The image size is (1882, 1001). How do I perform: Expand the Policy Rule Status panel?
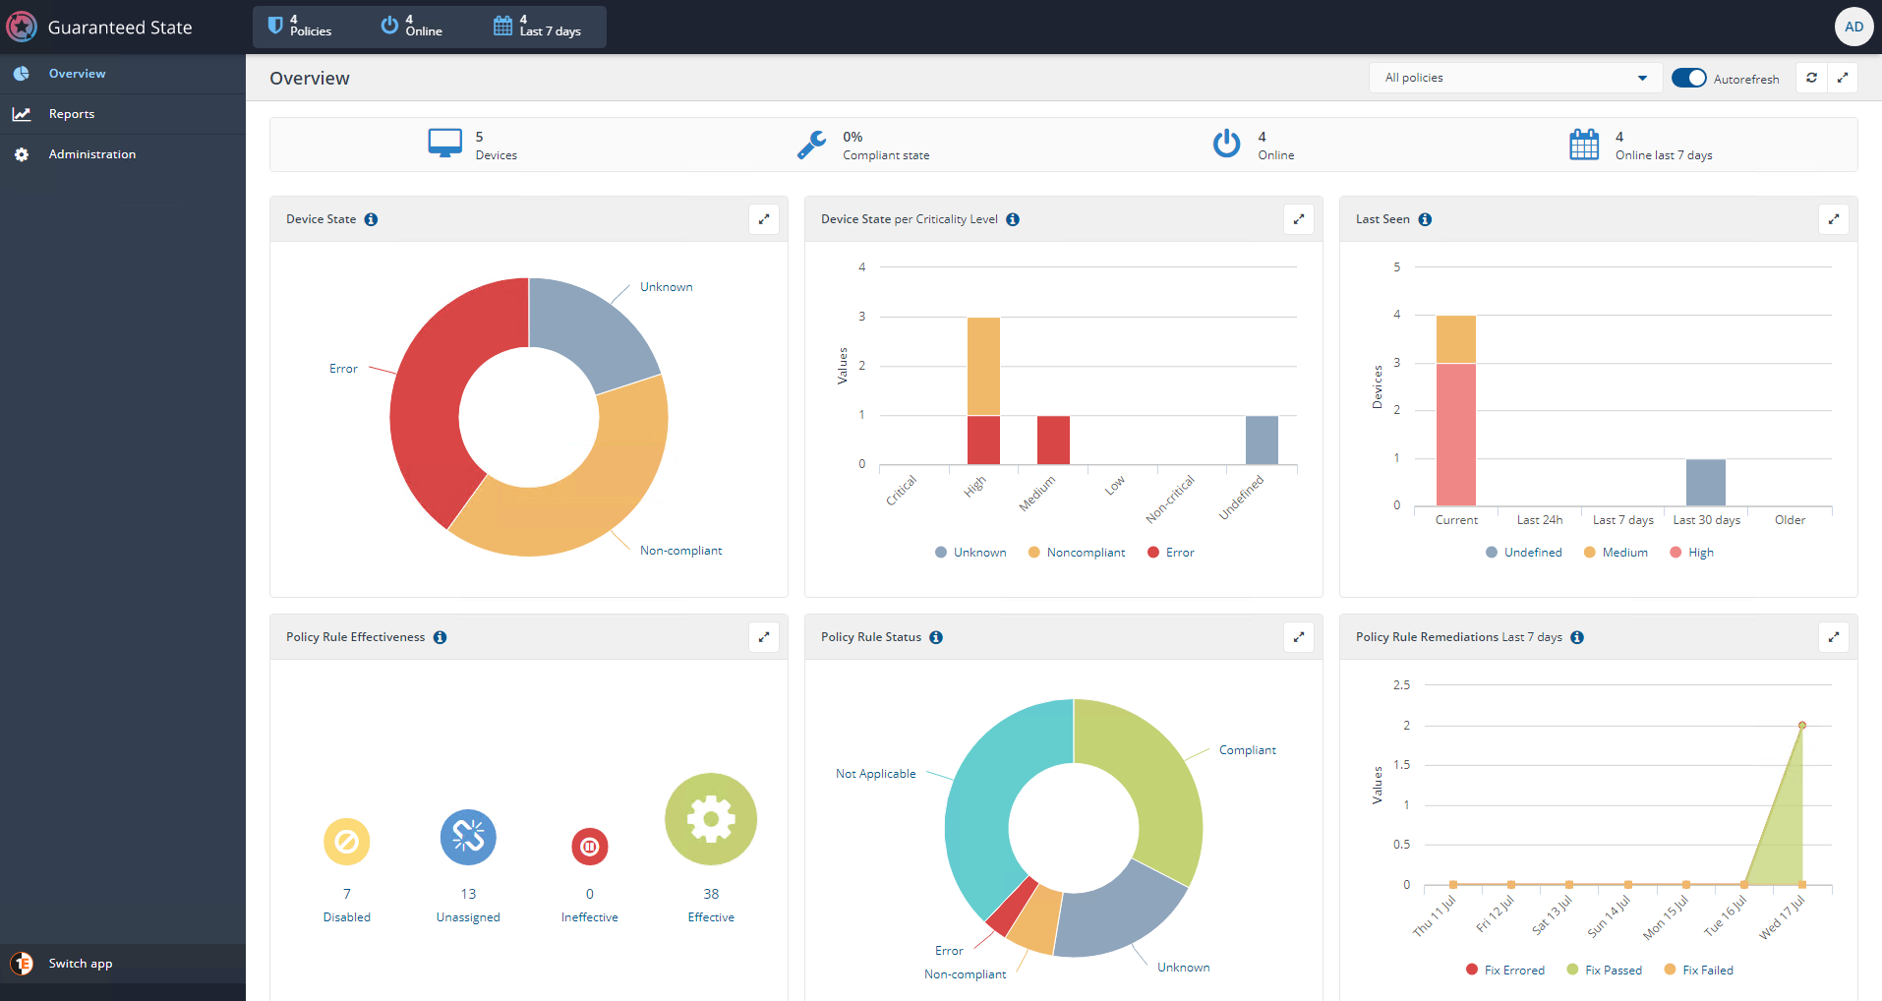pos(1299,637)
